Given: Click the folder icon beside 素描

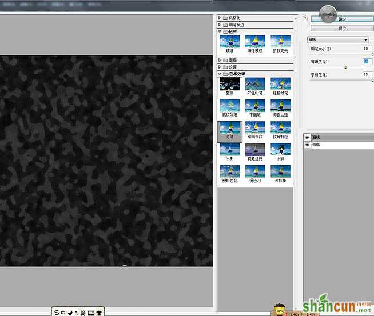Looking at the screenshot, I should (225, 60).
